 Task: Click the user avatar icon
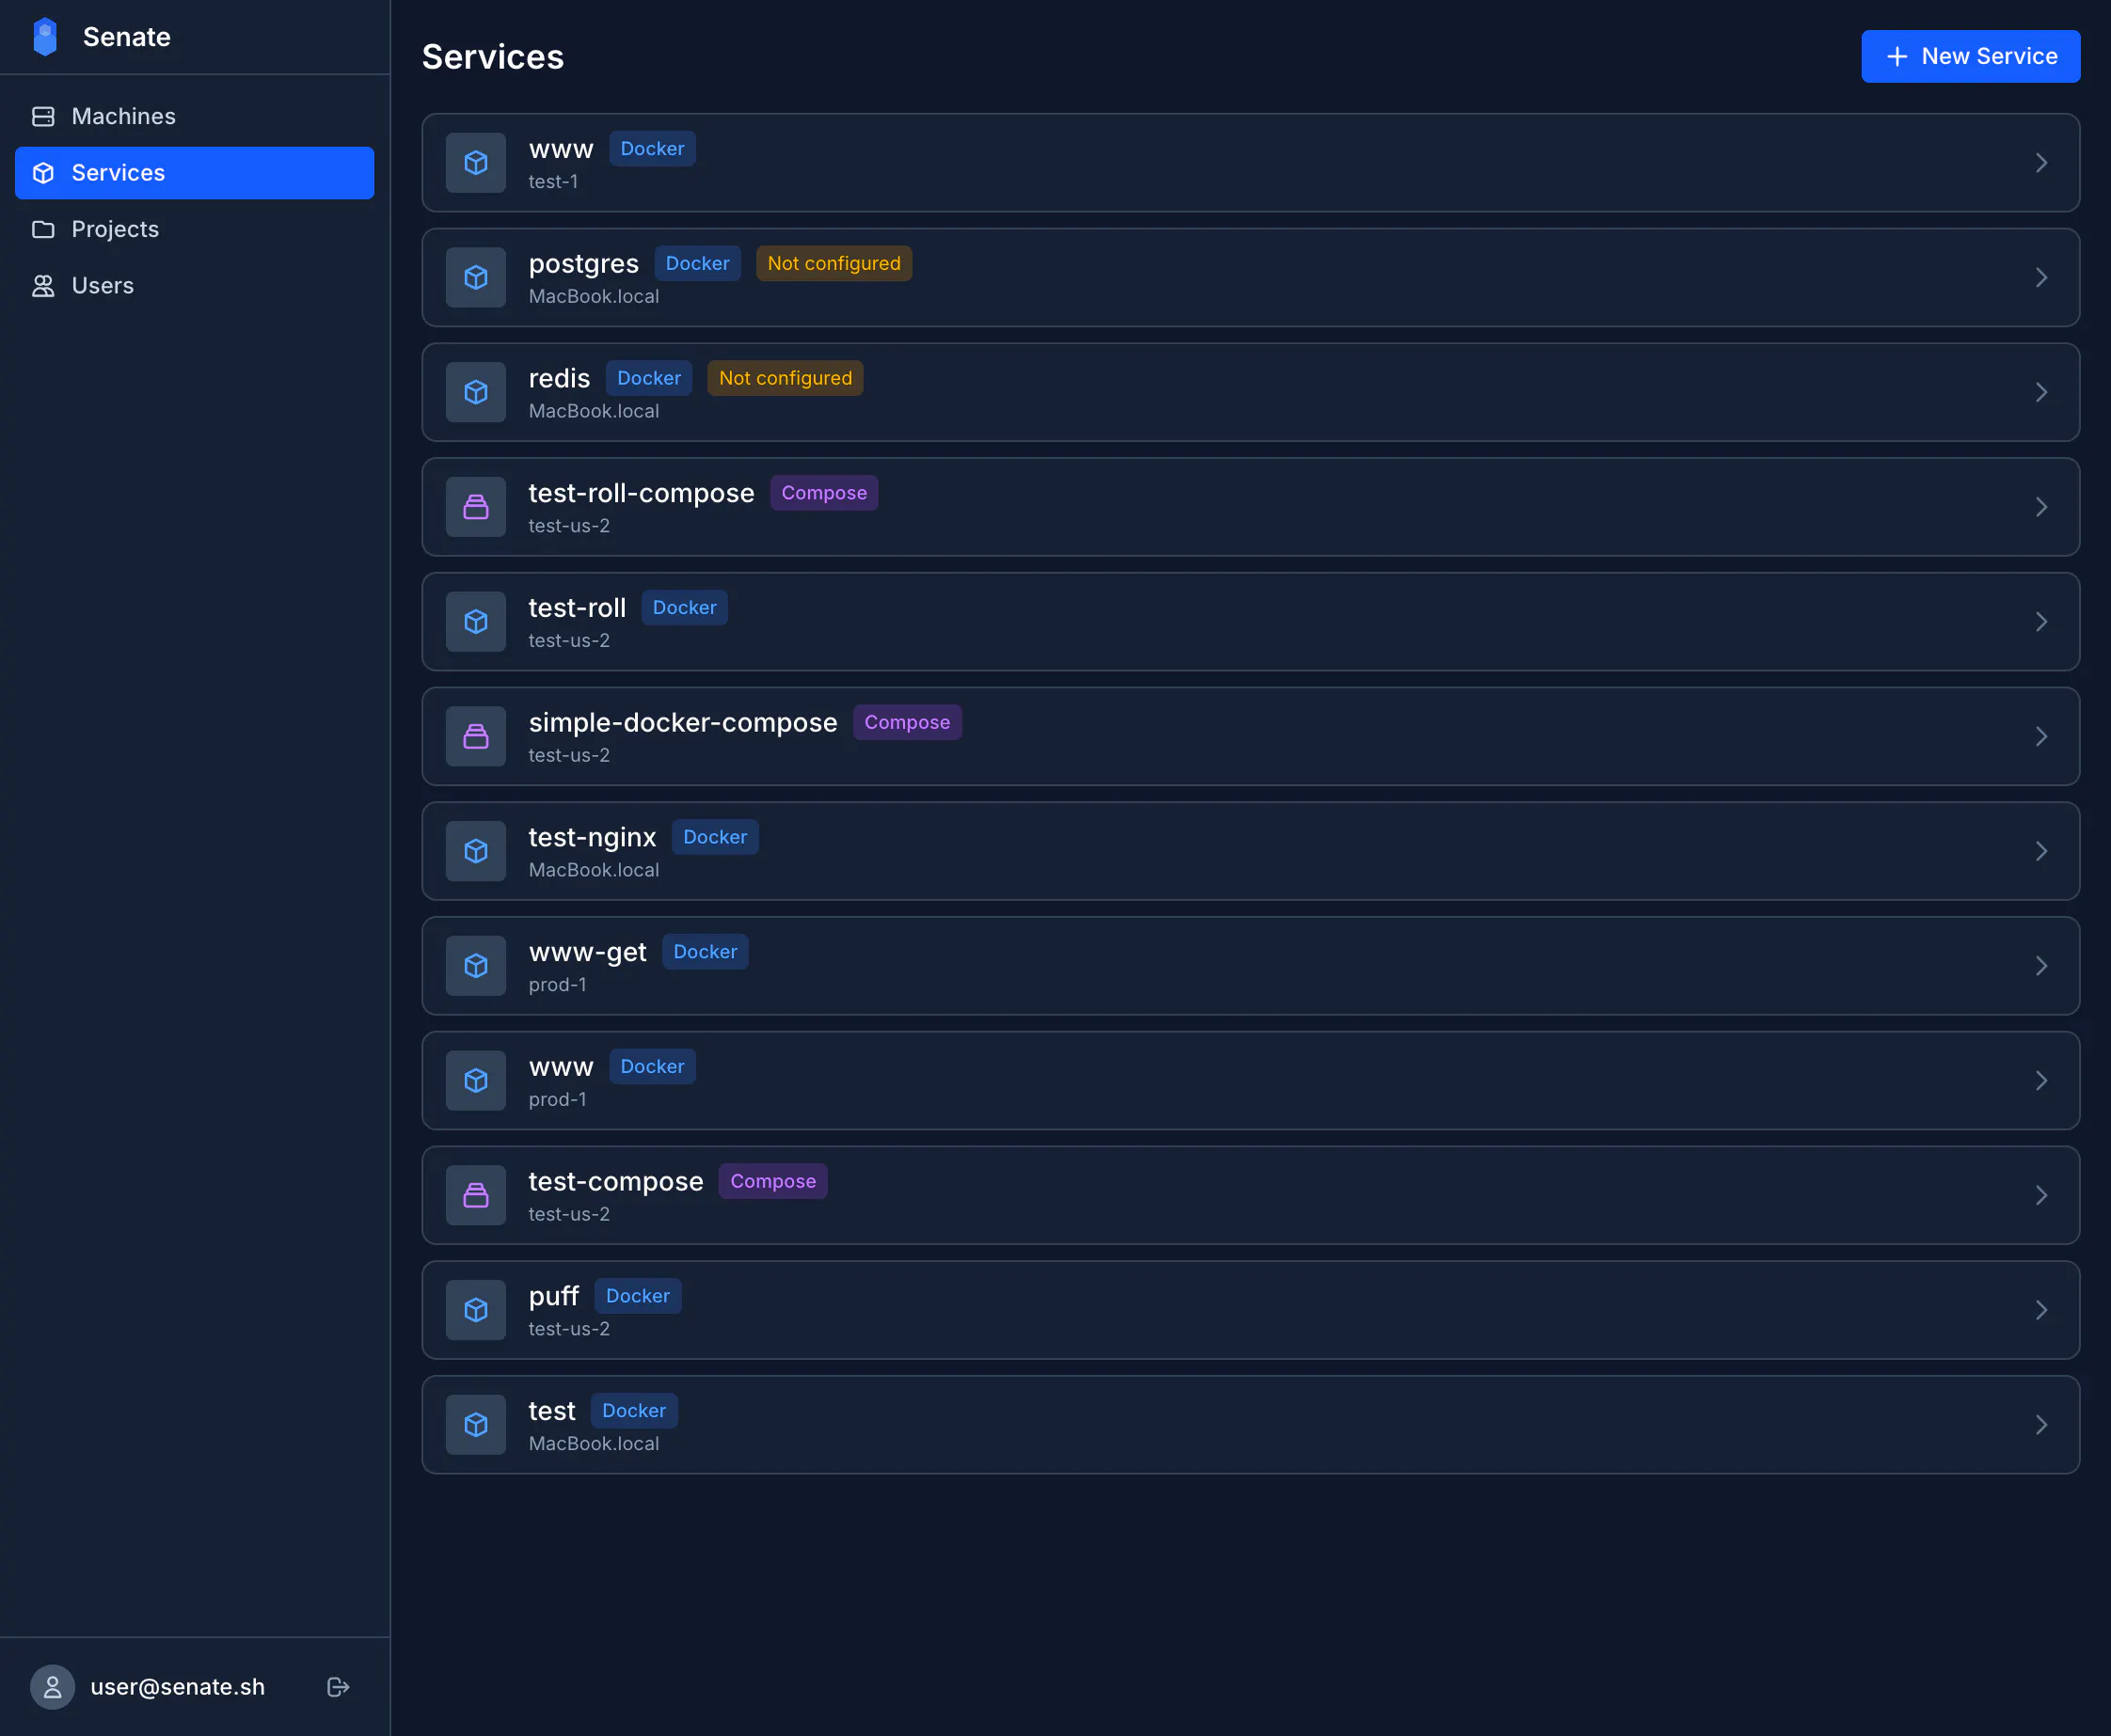pyautogui.click(x=52, y=1687)
